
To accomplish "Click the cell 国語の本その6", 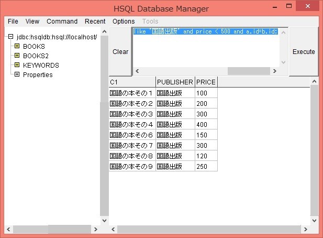I will (x=132, y=135).
